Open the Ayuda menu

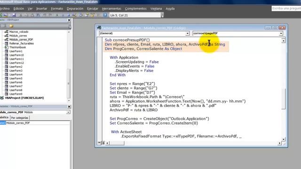(x=170, y=8)
